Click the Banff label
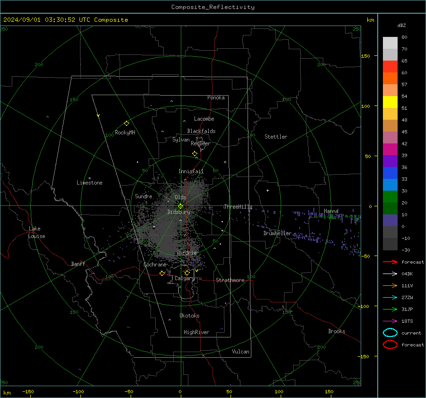 coord(78,264)
